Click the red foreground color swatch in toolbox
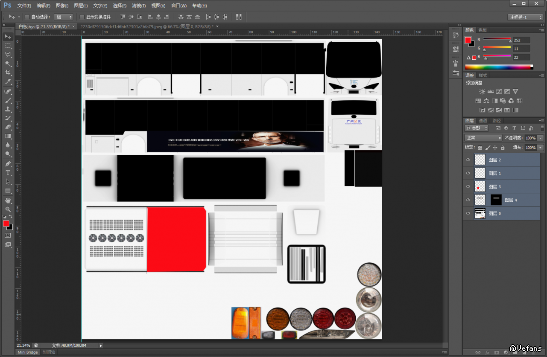This screenshot has width=547, height=357. tap(6, 223)
